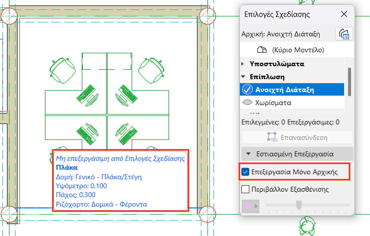Image resolution: width=370 pixels, height=236 pixels.
Task: Click the top-right column circle in plan
Action: [207, 16]
